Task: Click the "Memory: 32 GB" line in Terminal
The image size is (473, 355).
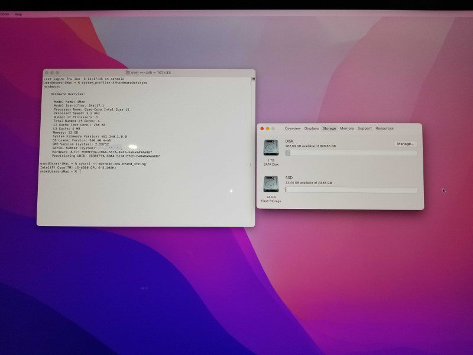Action: coord(66,133)
